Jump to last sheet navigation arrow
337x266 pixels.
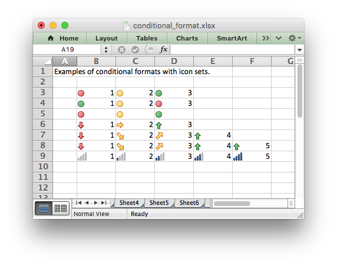pyautogui.click(x=104, y=202)
